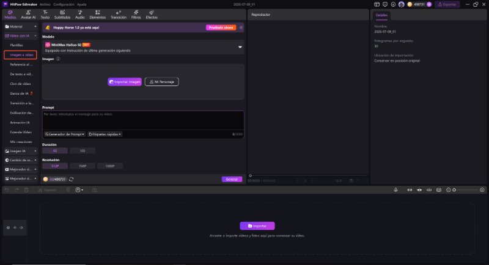Open the Archivo menu
Viewport: 489px width, 265px height.
45,4
